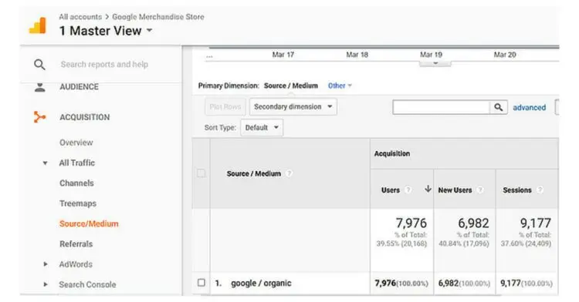The width and height of the screenshot is (579, 302).
Task: Open help icon beside Source / Medium header
Action: [x=289, y=173]
